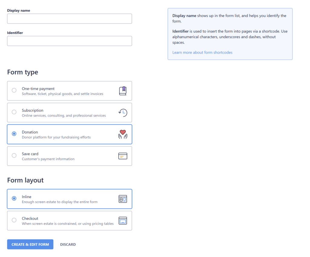The width and height of the screenshot is (310, 257).
Task: Click the Inline layout icon
Action: coord(123,199)
